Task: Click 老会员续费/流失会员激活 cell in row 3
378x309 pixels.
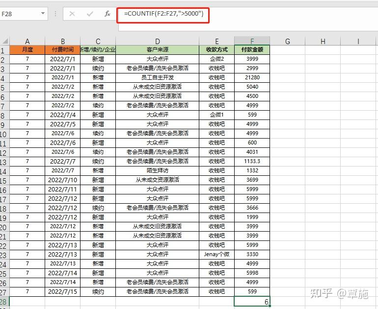Action: (x=158, y=68)
